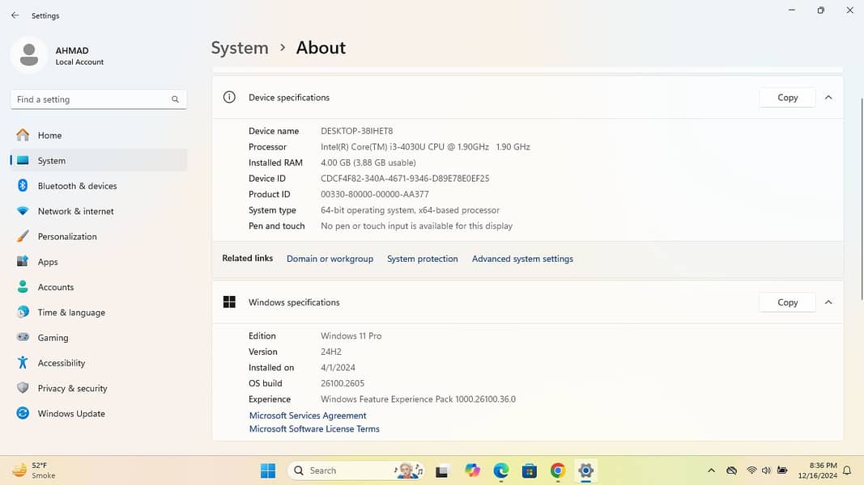Click the Microsoft Edge taskbar icon
The width and height of the screenshot is (864, 485).
[x=501, y=470]
